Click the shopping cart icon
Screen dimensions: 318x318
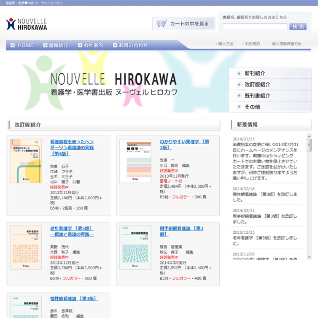[161, 23]
